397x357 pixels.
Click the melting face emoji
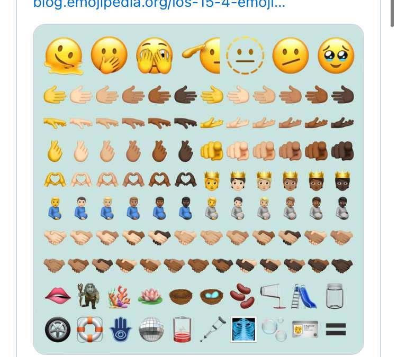coord(63,55)
